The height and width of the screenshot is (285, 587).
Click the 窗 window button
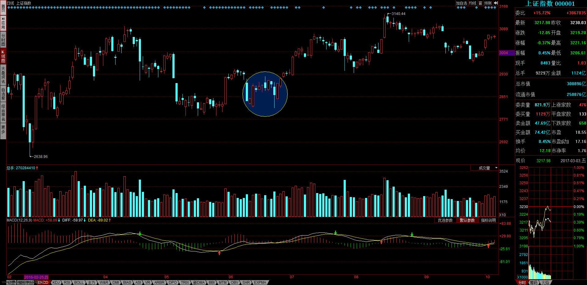pyautogui.click(x=480, y=3)
